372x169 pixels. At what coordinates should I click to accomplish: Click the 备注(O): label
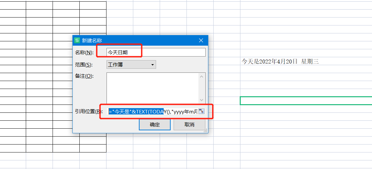pyautogui.click(x=84, y=76)
